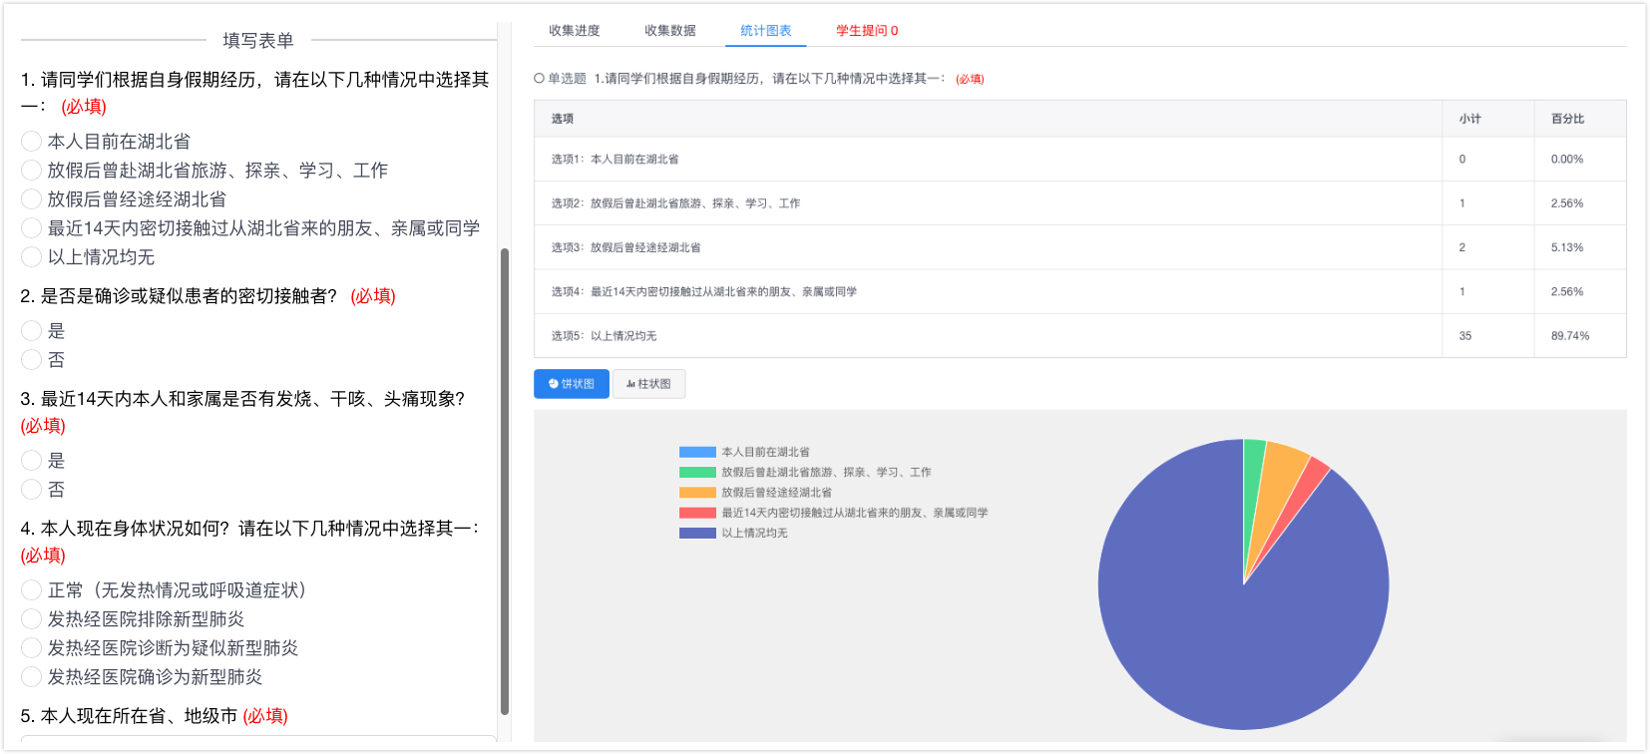Click the form panel vertical scrollbar
Screen dimensions: 1650x754
point(505,479)
